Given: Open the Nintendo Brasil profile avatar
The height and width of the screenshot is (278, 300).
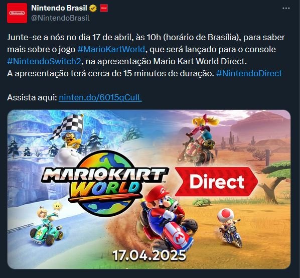Looking at the screenshot, I should click(17, 13).
